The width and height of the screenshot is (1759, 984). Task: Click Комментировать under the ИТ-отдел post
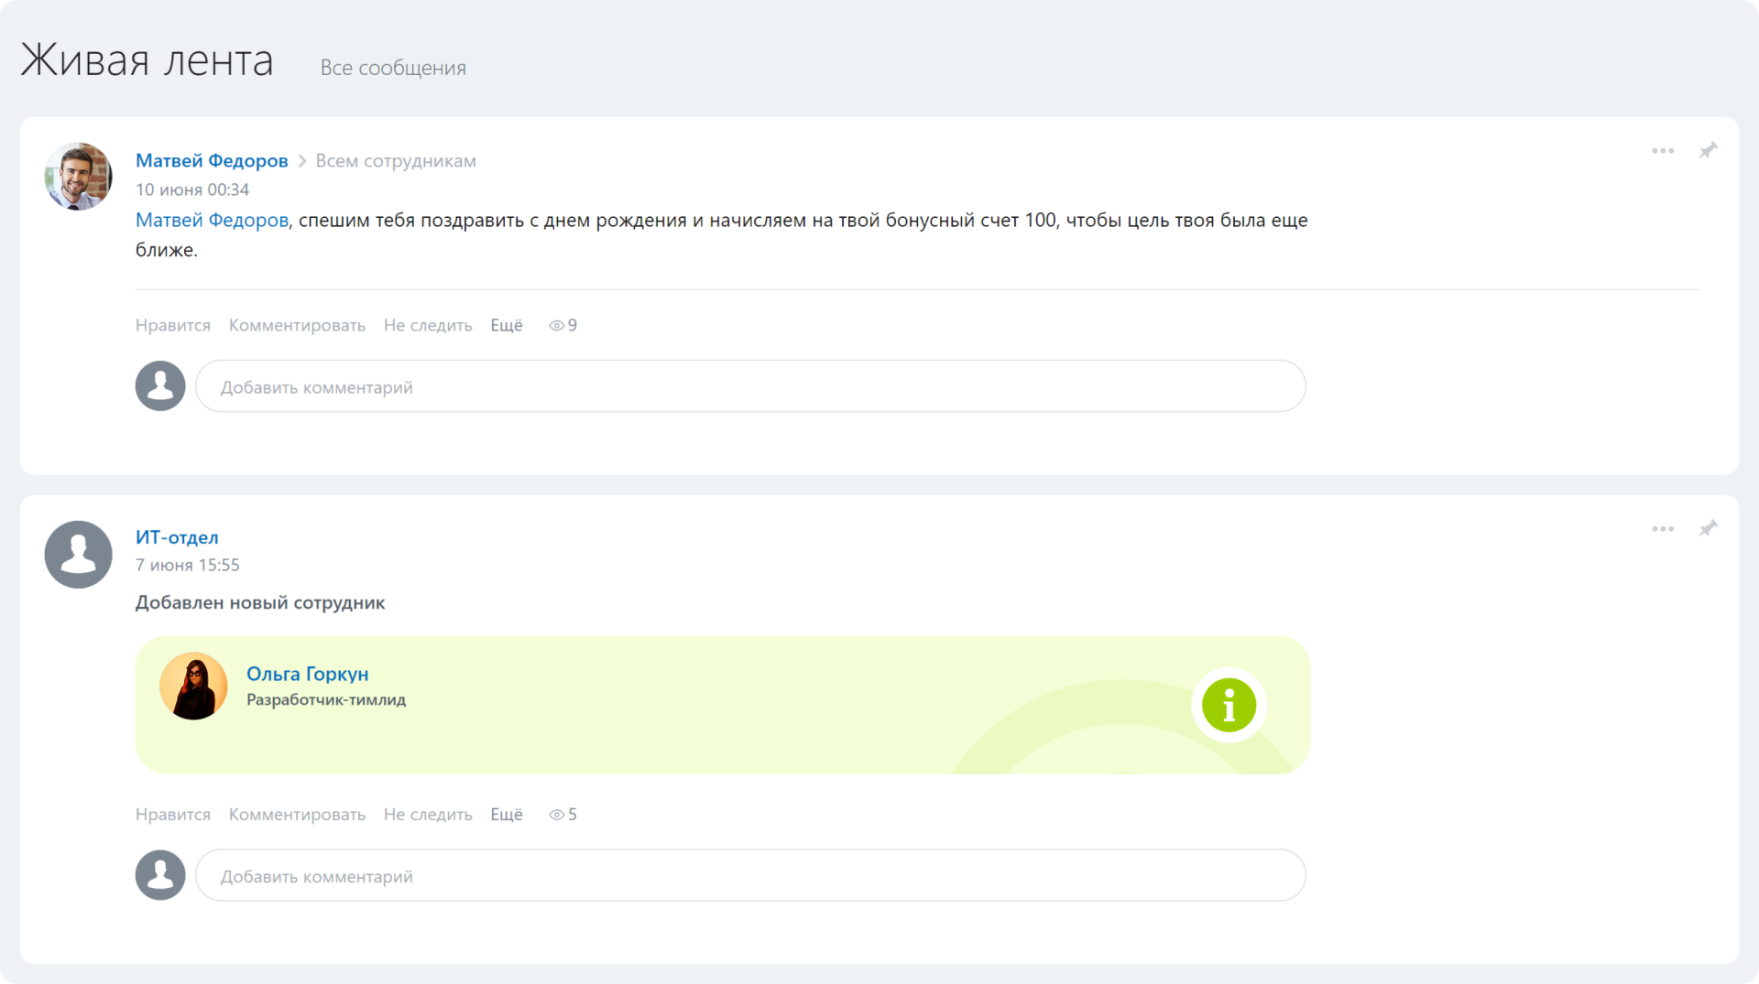[297, 815]
